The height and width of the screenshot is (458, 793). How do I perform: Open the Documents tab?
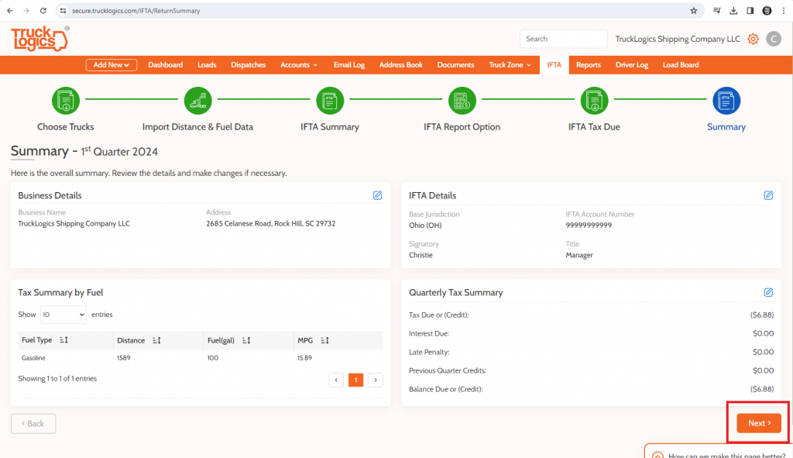(x=455, y=65)
